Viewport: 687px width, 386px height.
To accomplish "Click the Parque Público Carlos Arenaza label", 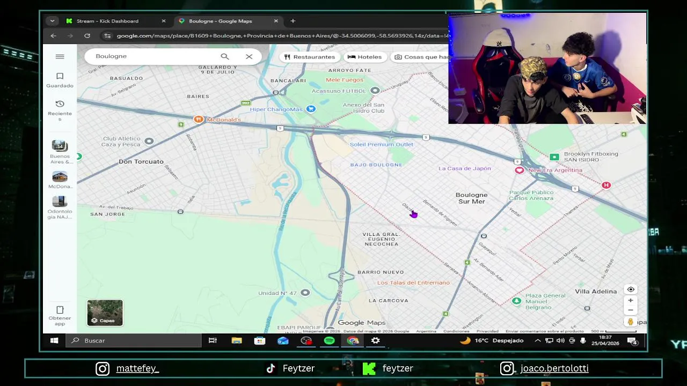I will pyautogui.click(x=531, y=195).
